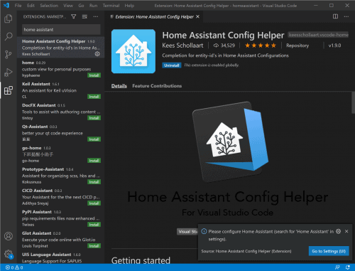Open the Edit menu

(31, 6)
